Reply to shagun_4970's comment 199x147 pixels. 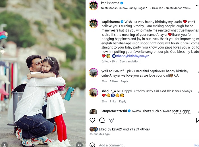pyautogui.click(x=123, y=101)
